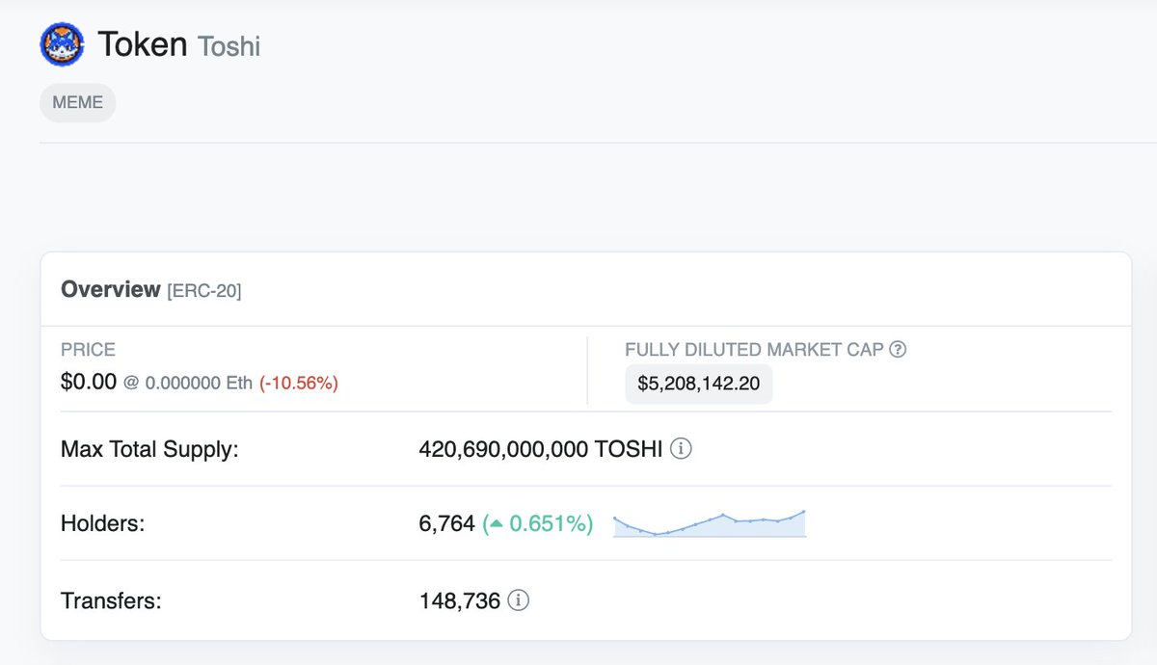The image size is (1157, 665).
Task: Click the Toshi token cat logo
Action: (x=62, y=44)
